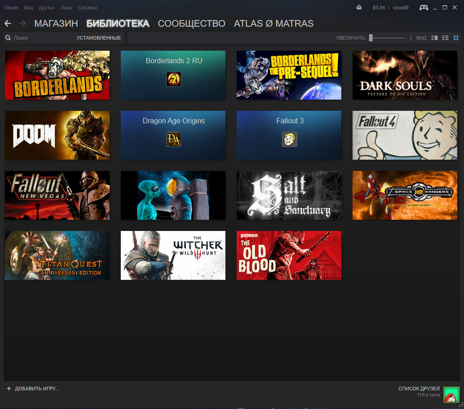
Task: Select the Fallout 4 tile
Action: pyautogui.click(x=405, y=135)
